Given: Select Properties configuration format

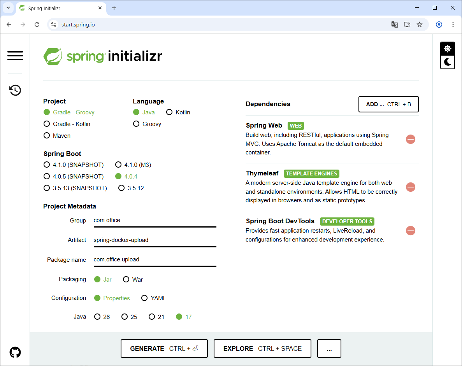Looking at the screenshot, I should [x=112, y=298].
